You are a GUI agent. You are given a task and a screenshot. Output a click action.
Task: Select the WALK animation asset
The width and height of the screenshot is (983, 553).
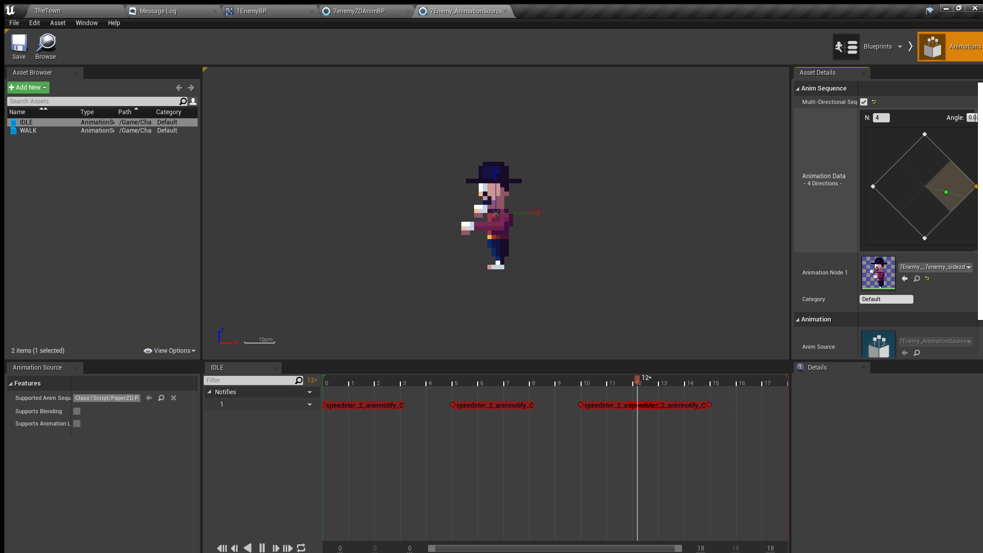28,131
